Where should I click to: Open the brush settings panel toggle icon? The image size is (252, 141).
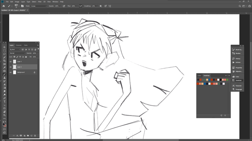click(22, 6)
